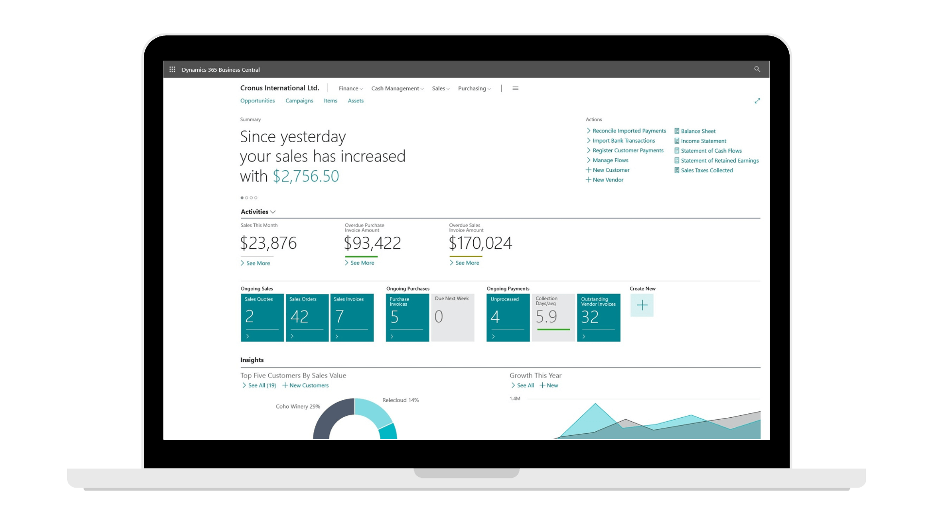Click the Growth This Year area chart
The width and height of the screenshot is (933, 524).
[x=657, y=422]
